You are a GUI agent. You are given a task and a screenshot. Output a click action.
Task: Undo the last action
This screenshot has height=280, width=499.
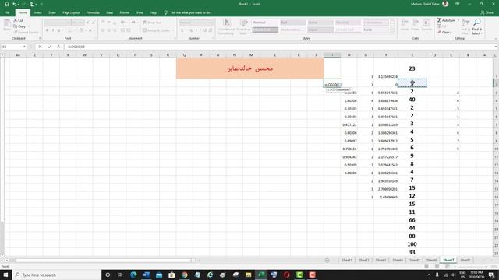(14, 4)
